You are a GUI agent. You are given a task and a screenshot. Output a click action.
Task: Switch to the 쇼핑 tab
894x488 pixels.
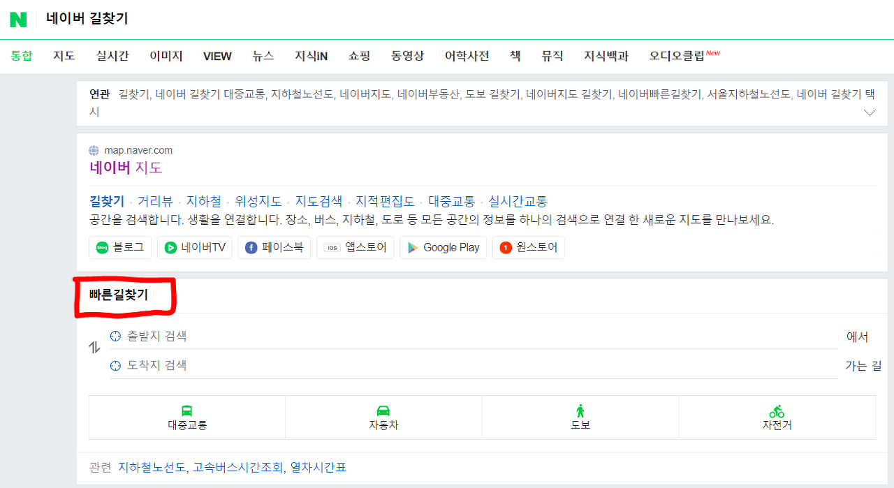pos(360,56)
